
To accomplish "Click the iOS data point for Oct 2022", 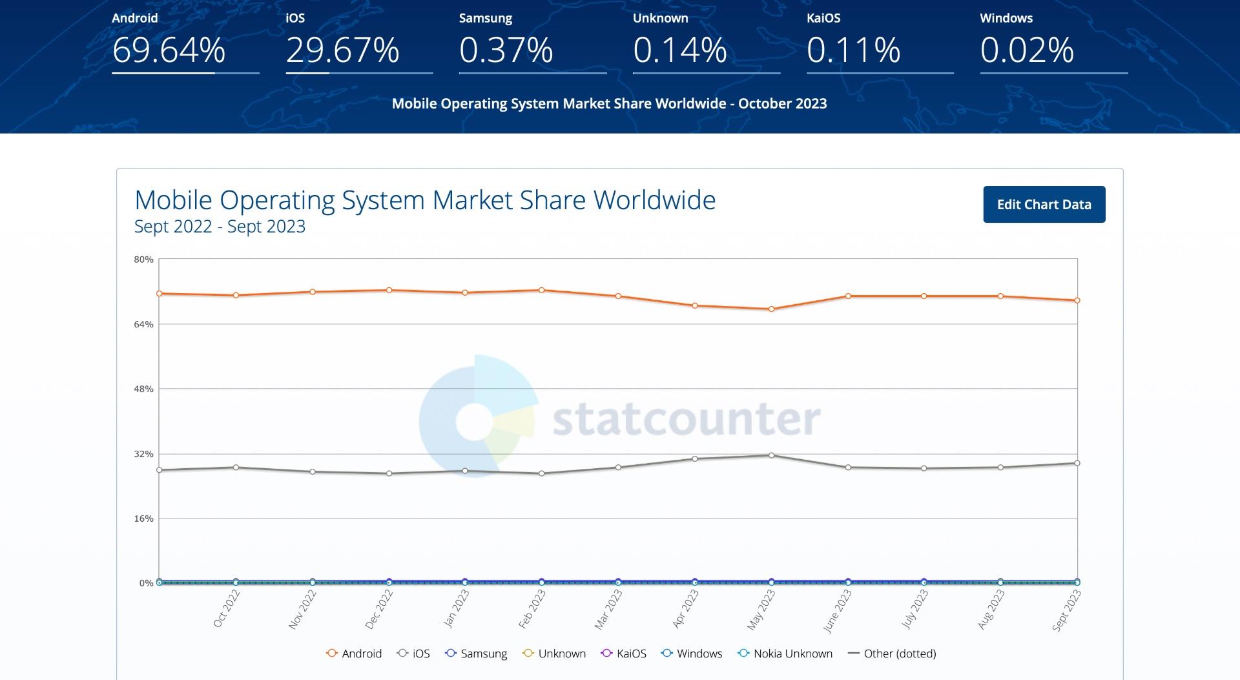I will (236, 467).
